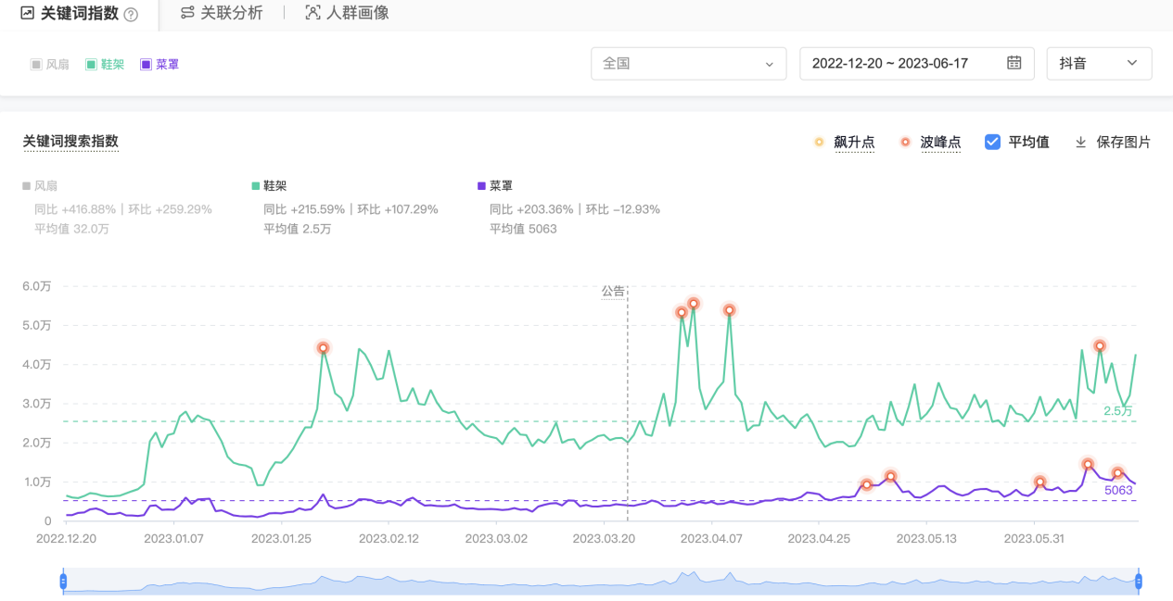Switch to the 人群画像 tab

[x=357, y=13]
